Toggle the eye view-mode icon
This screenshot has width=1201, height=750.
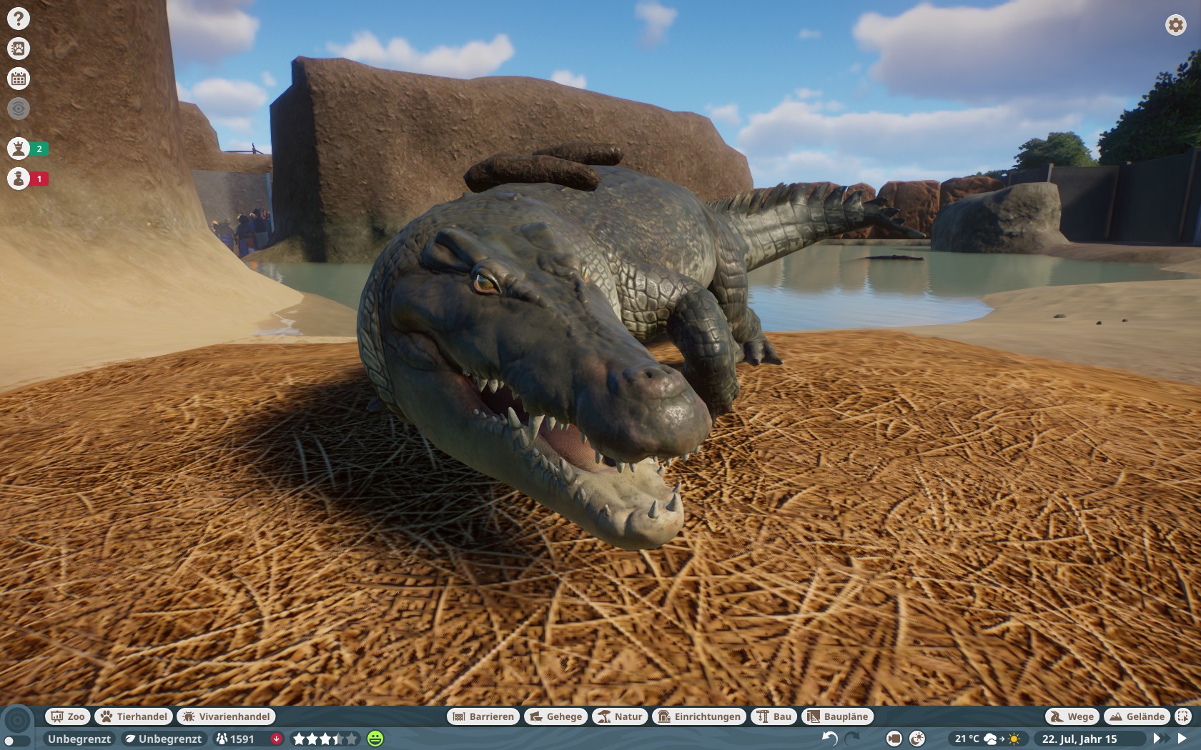19,109
